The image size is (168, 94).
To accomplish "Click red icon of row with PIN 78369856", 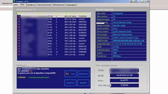I will pyautogui.click(x=19, y=36).
